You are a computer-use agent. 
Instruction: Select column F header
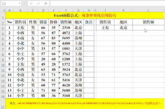tap(66, 10)
